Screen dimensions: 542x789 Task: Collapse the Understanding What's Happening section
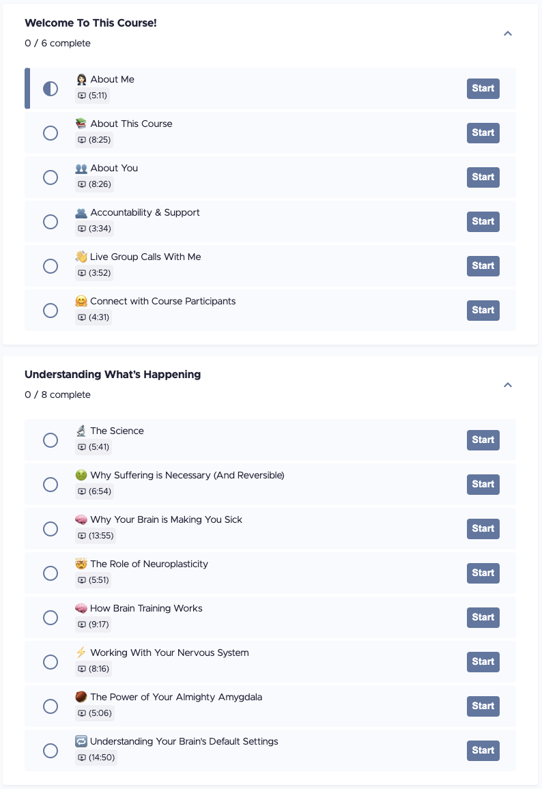508,385
